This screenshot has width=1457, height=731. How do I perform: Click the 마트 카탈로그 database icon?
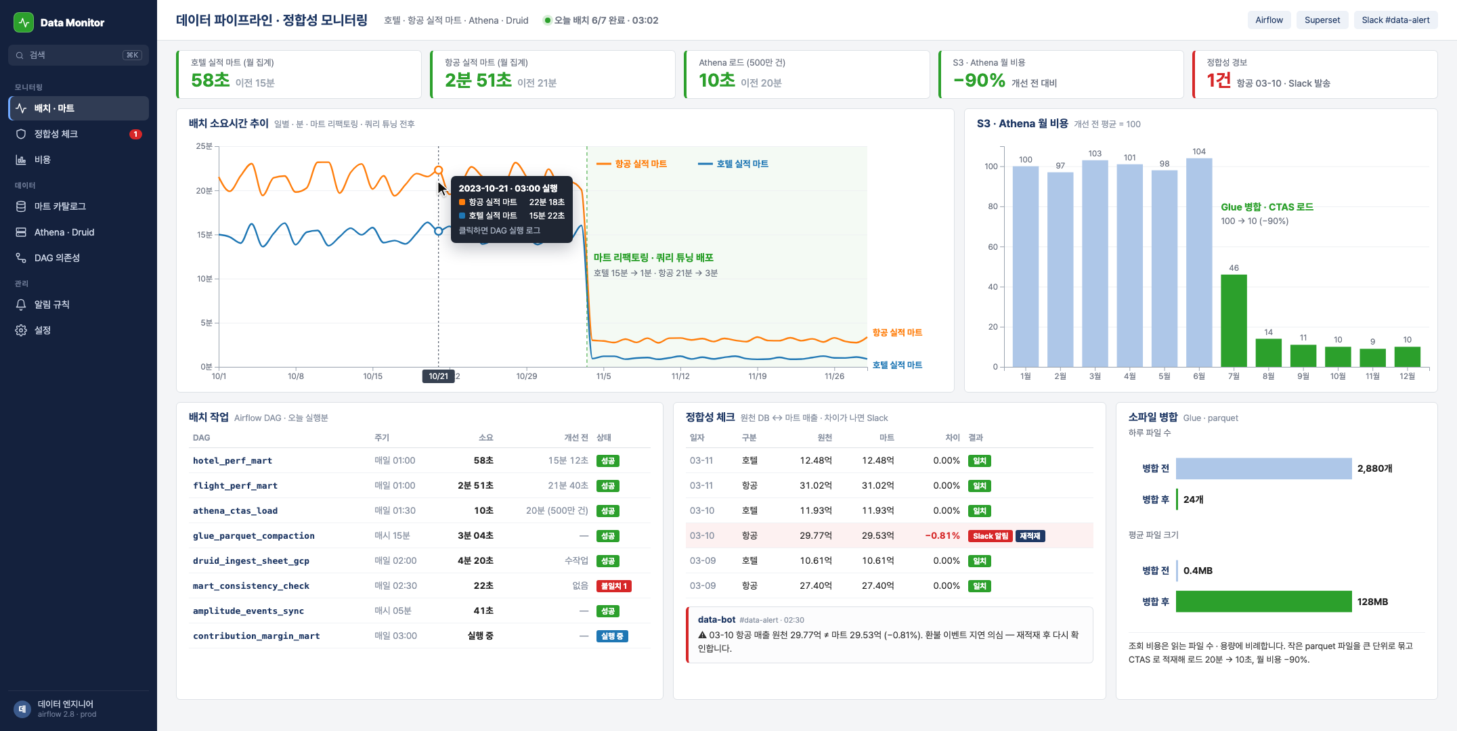[21, 206]
